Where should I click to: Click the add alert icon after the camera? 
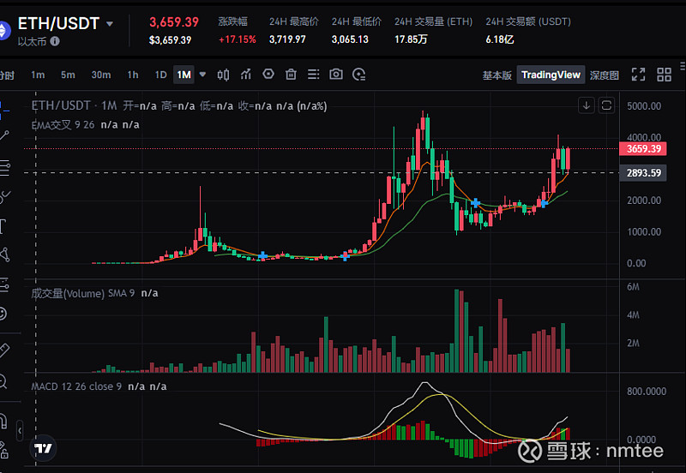coord(358,75)
